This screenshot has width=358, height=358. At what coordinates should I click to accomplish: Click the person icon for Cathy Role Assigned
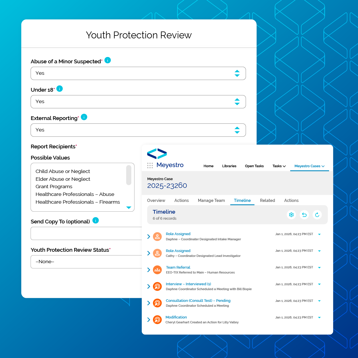coord(157,253)
